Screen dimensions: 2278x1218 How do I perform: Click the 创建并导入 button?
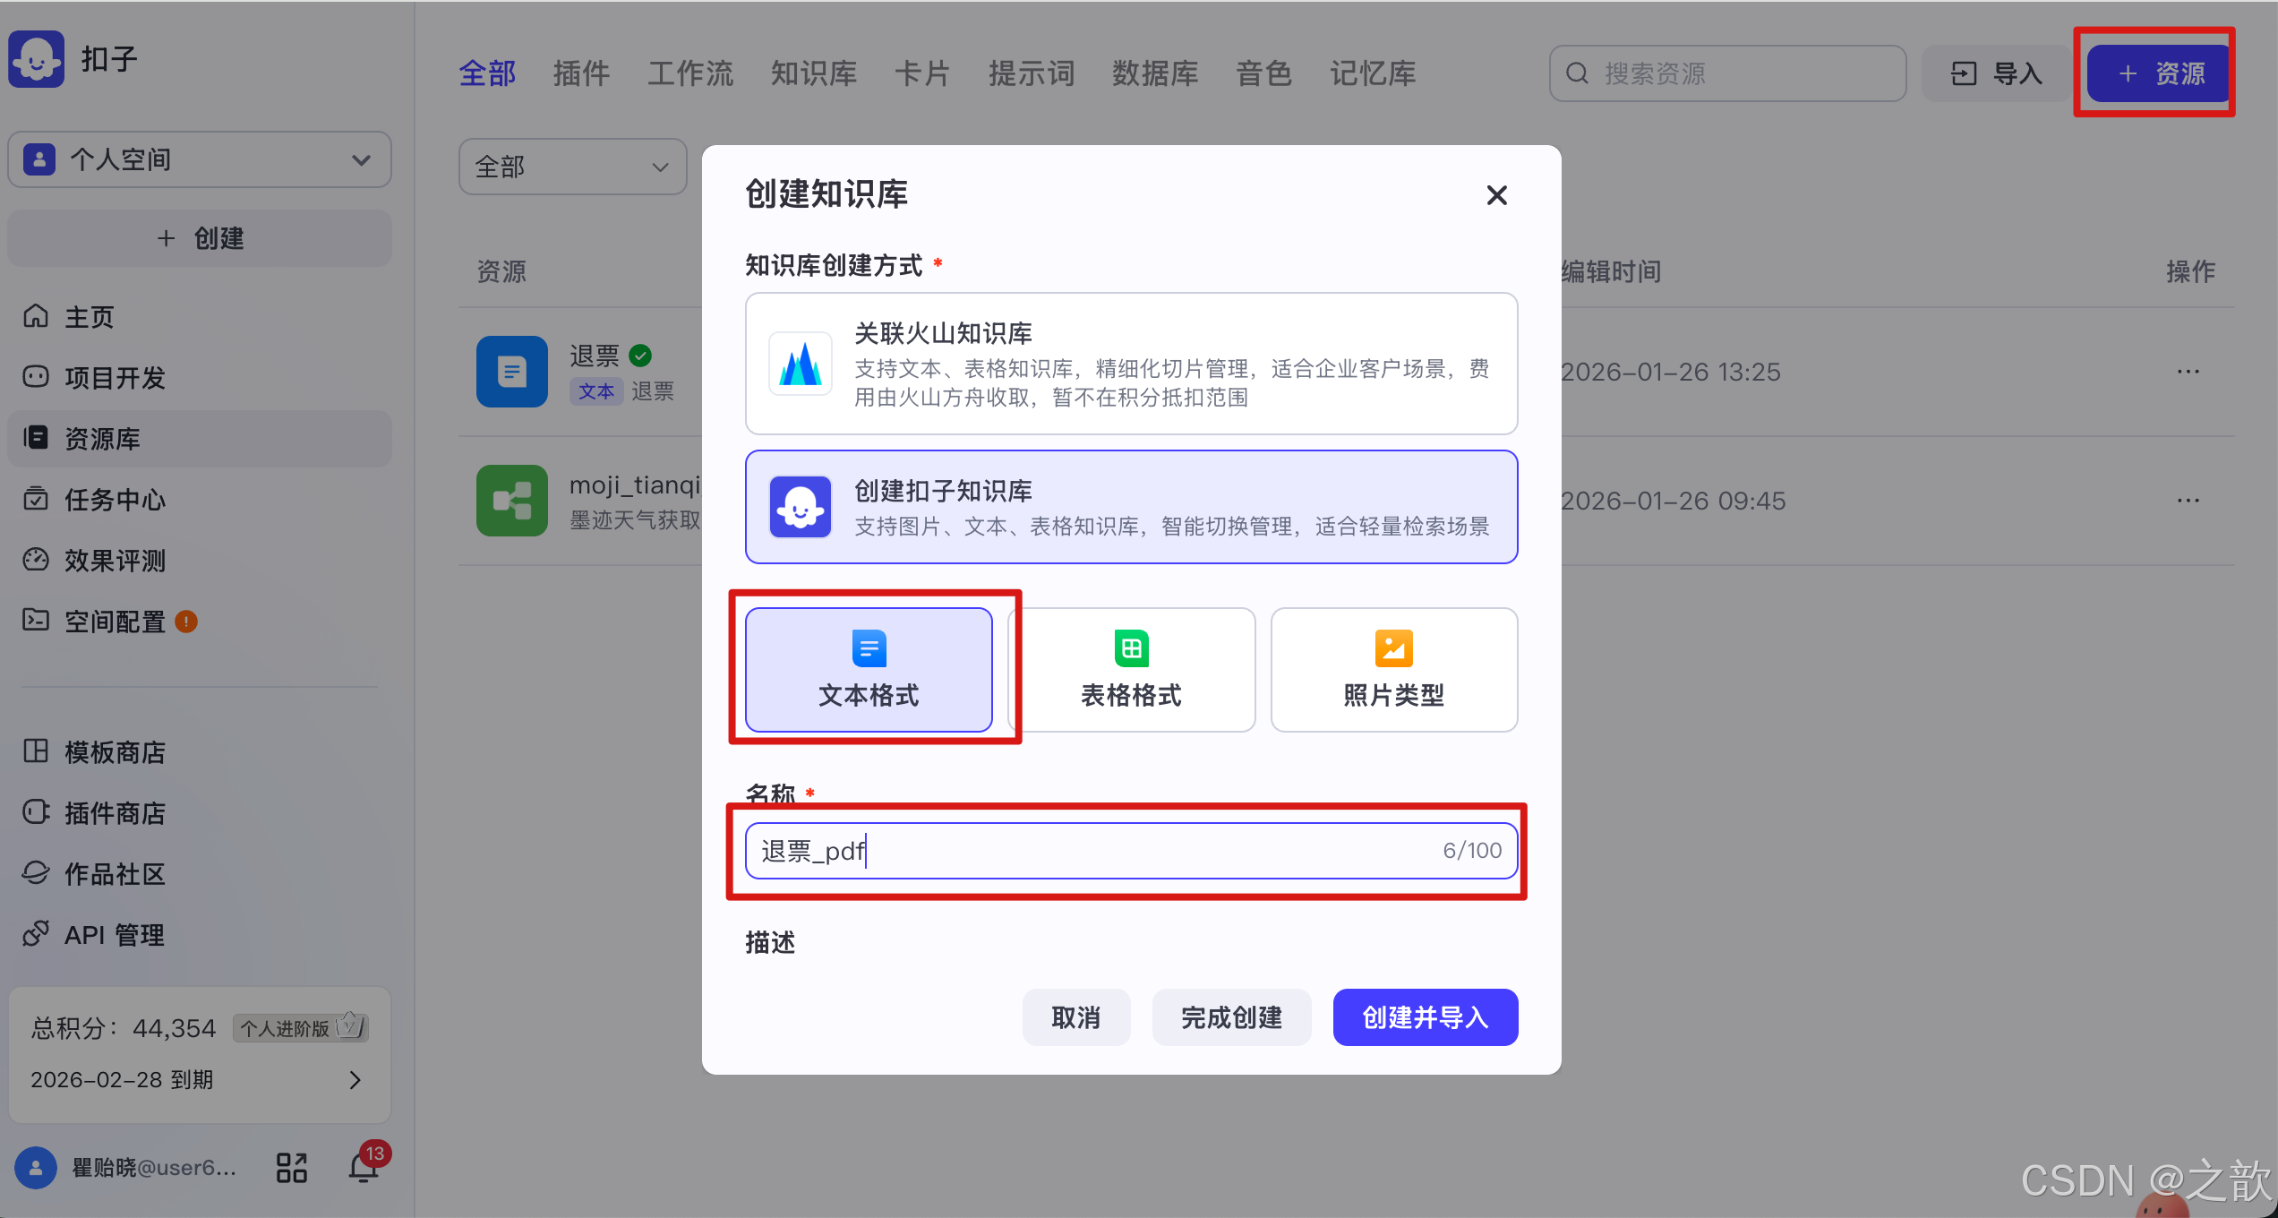pyautogui.click(x=1424, y=1017)
